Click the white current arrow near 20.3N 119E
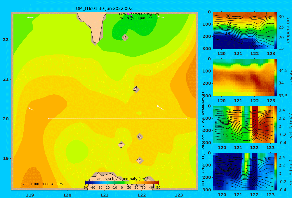This screenshot has height=198, width=292. pos(31,109)
